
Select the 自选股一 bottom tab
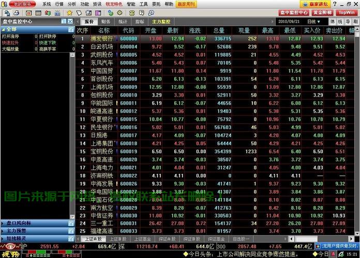click(241, 239)
